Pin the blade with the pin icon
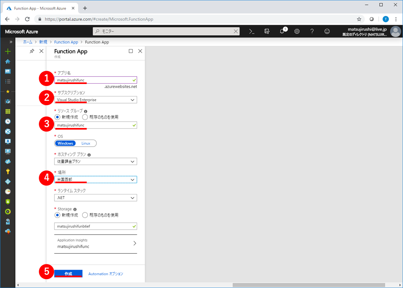Image resolution: width=403 pixels, height=288 pixels. pos(32,51)
